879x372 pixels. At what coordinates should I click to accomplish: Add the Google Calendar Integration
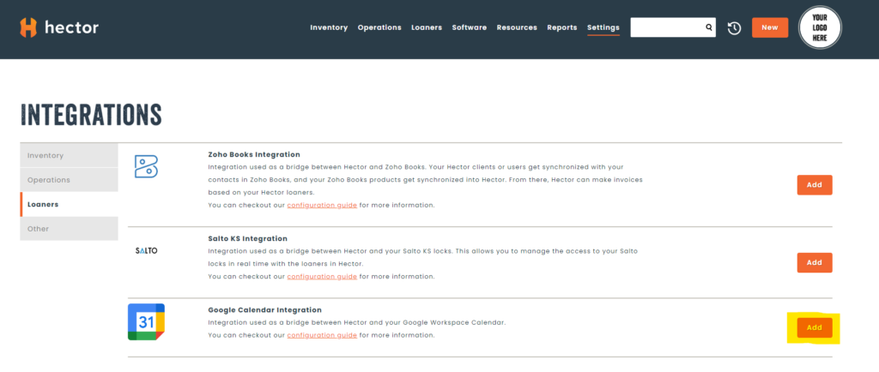815,327
